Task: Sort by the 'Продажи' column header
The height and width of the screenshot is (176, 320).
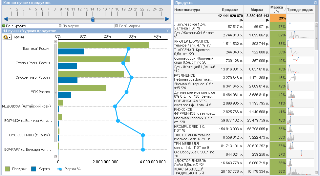Action: click(230, 10)
